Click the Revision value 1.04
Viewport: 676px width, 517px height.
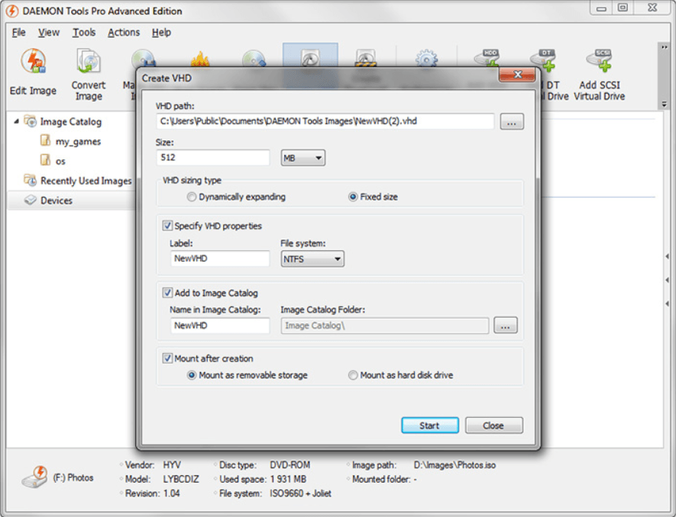click(172, 493)
